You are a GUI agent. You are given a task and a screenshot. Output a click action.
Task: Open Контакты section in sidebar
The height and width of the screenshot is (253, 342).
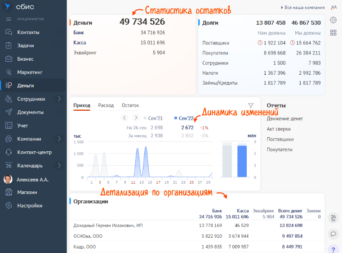pyautogui.click(x=28, y=32)
